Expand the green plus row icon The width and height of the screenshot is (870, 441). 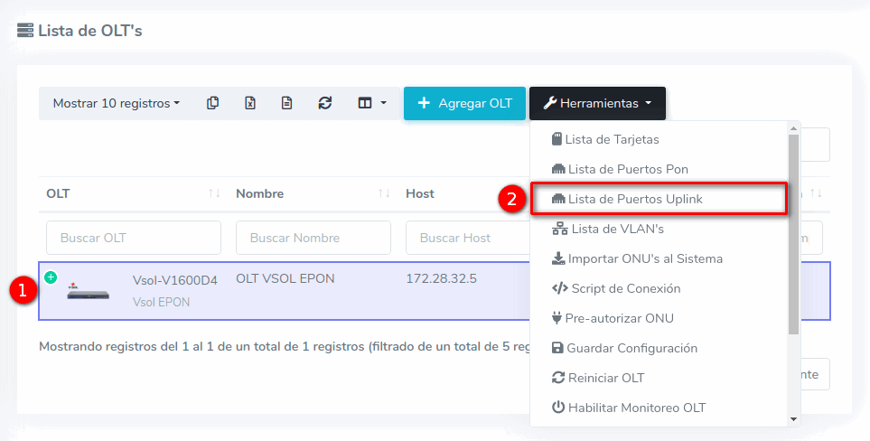click(51, 277)
